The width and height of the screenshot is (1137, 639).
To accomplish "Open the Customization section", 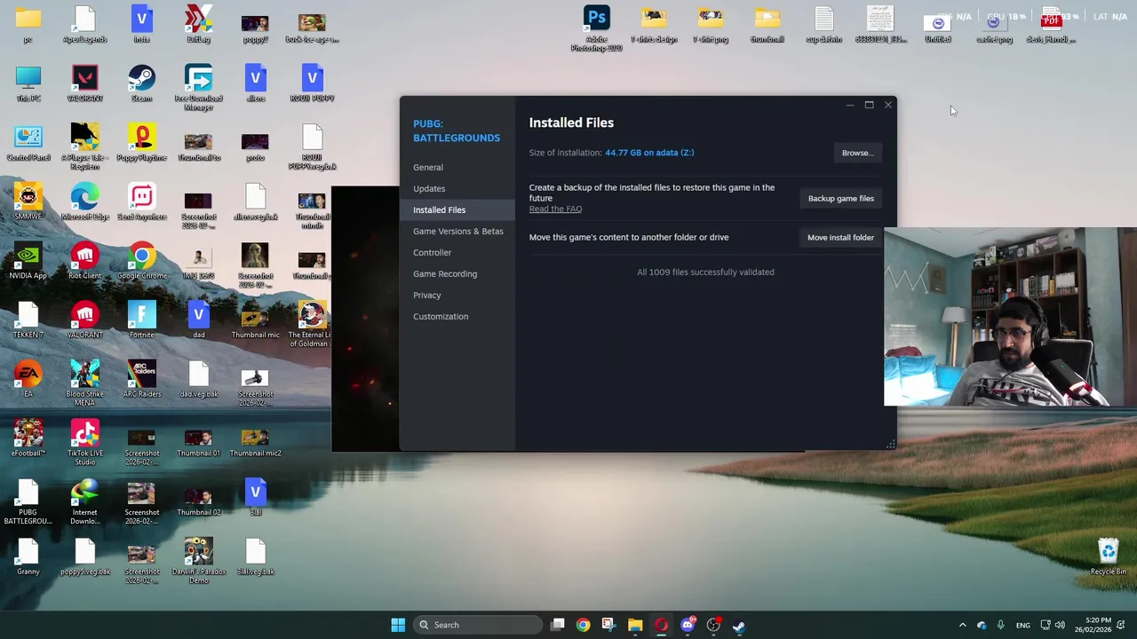I will pos(440,316).
